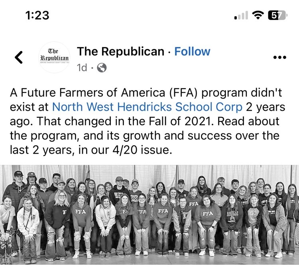This screenshot has height=269, width=299.
Task: Tap the battery level indicator
Action: click(x=277, y=16)
